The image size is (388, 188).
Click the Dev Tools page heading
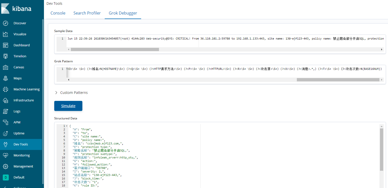(x=54, y=4)
